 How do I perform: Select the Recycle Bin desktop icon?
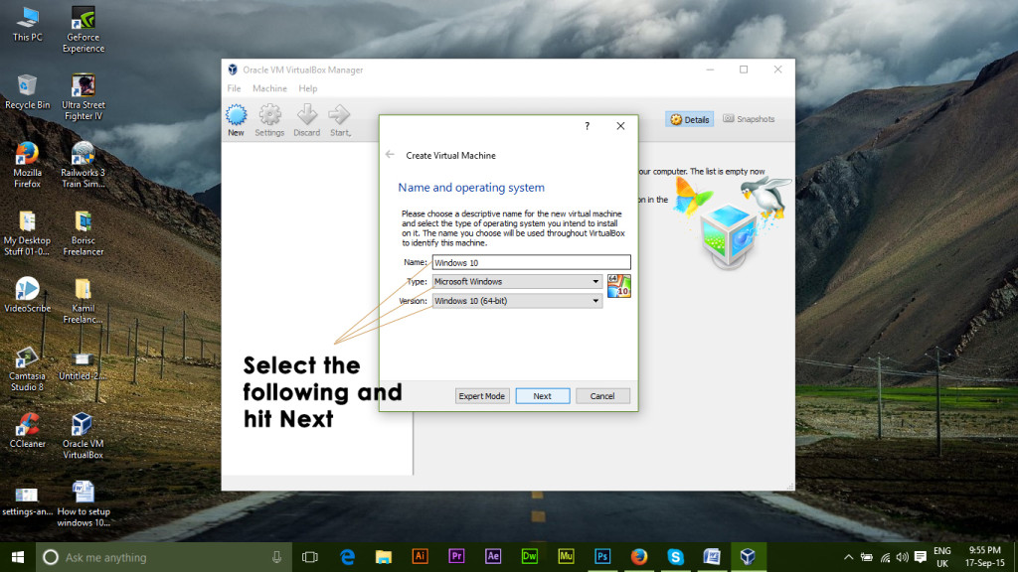27,92
